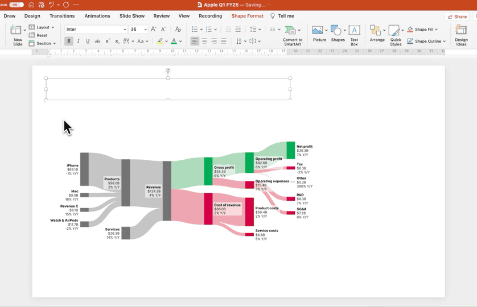The width and height of the screenshot is (477, 307).
Task: Open the Slide Show tab
Action: point(131,16)
